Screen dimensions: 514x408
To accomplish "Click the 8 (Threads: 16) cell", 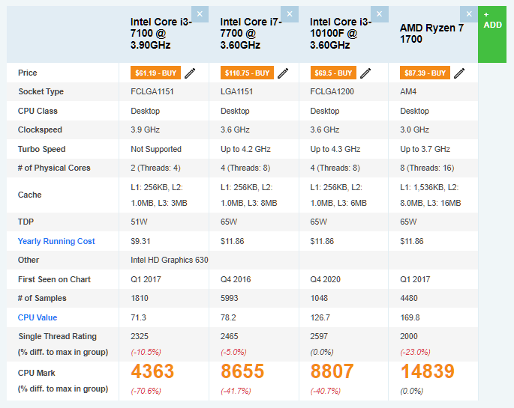I will click(x=427, y=168).
